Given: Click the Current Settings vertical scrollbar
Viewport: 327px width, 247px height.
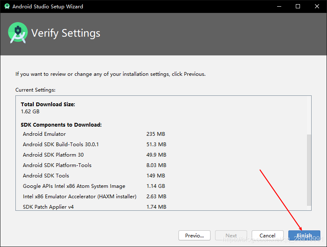Looking at the screenshot, I should pyautogui.click(x=308, y=170).
